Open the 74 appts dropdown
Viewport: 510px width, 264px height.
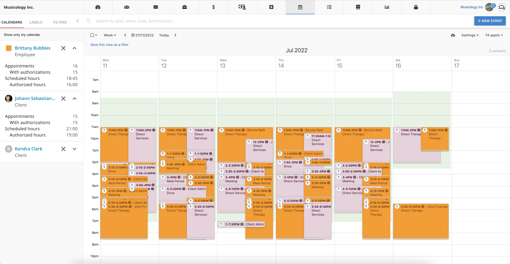494,35
